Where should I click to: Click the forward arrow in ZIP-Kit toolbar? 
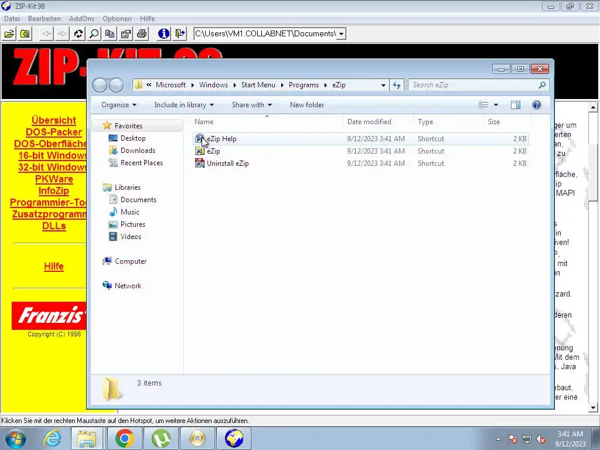pyautogui.click(x=62, y=33)
